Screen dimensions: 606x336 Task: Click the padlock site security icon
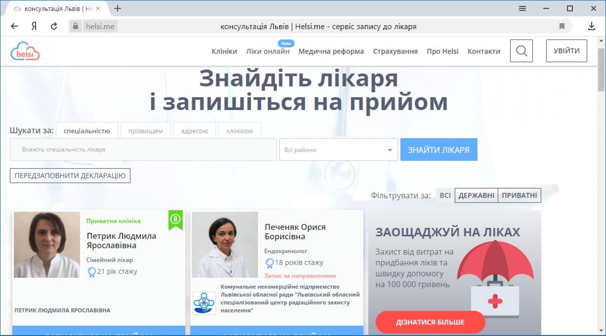coord(75,26)
